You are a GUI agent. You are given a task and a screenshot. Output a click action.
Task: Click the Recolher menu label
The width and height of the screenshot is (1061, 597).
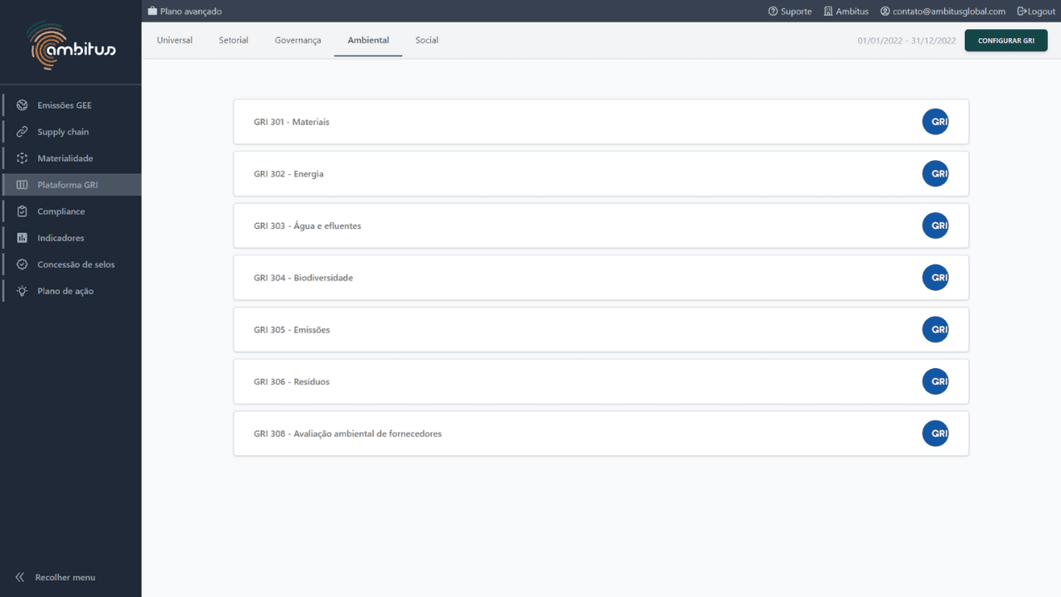click(x=65, y=577)
